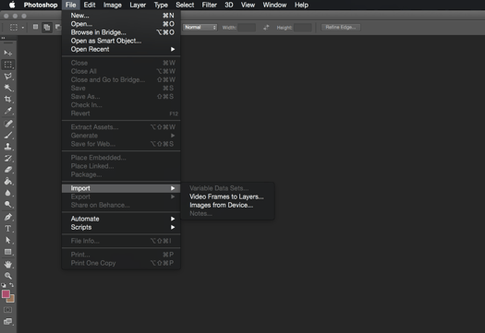Choose New... from the File menu
Screen dimensions: 485x333
point(121,16)
